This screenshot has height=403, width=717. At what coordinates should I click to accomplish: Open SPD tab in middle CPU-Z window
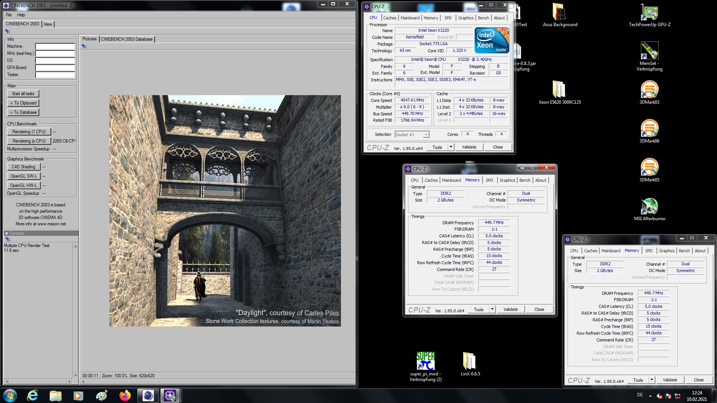coord(489,180)
